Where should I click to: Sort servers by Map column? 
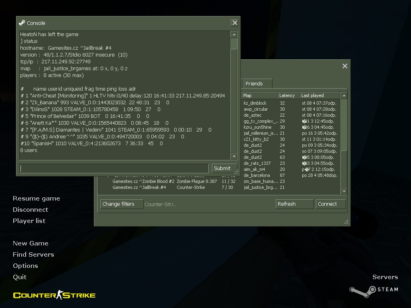[x=259, y=95]
